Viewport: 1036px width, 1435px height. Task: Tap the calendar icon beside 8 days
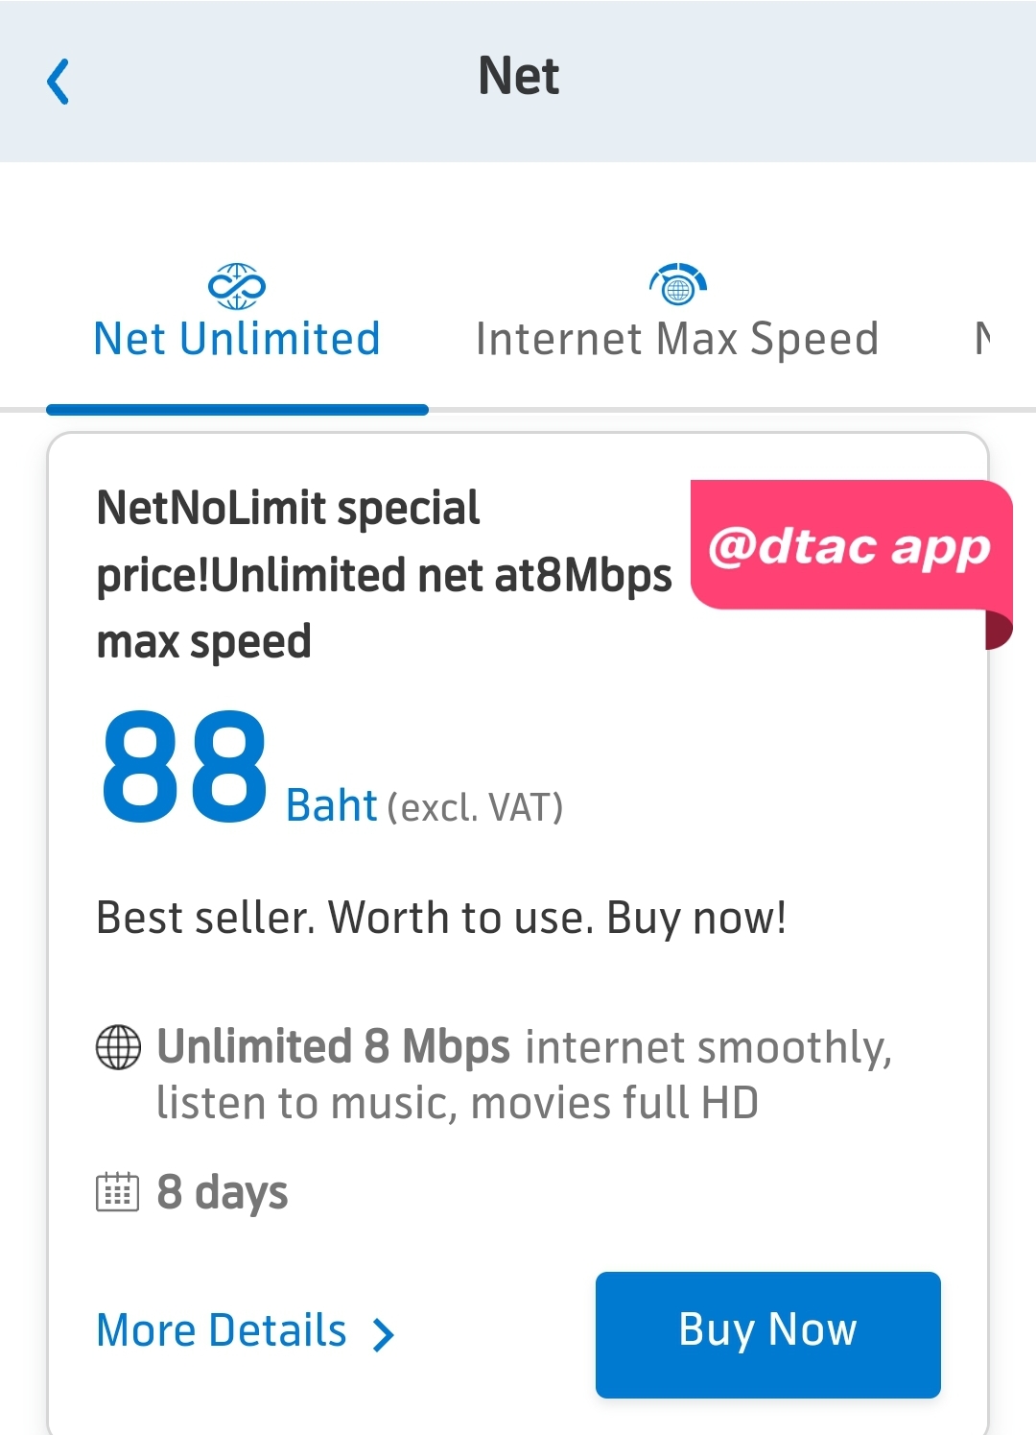pos(118,1192)
